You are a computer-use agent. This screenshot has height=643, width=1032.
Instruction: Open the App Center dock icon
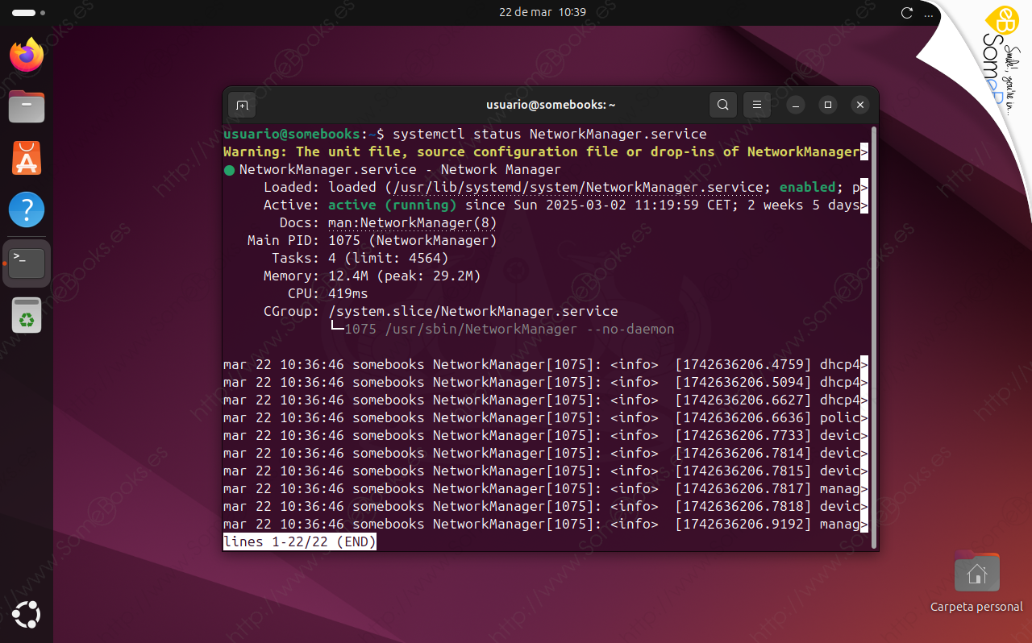pos(27,159)
